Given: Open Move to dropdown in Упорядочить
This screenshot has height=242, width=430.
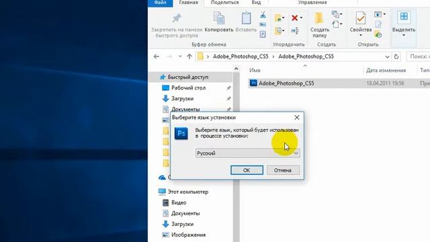Looking at the screenshot, I should click(x=279, y=18).
